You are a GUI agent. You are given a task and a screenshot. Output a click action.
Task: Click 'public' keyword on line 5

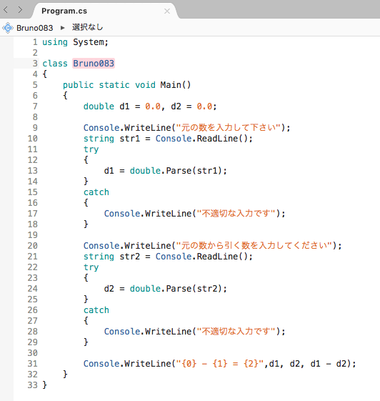point(78,85)
